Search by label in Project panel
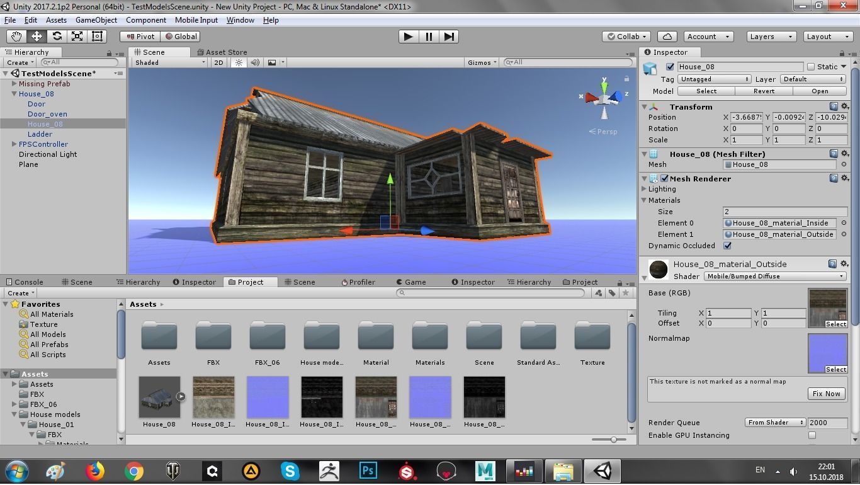 pos(612,293)
